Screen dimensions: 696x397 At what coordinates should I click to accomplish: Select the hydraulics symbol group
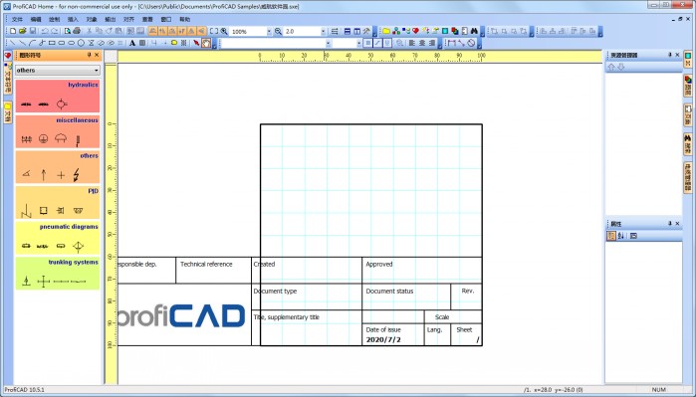click(x=58, y=96)
